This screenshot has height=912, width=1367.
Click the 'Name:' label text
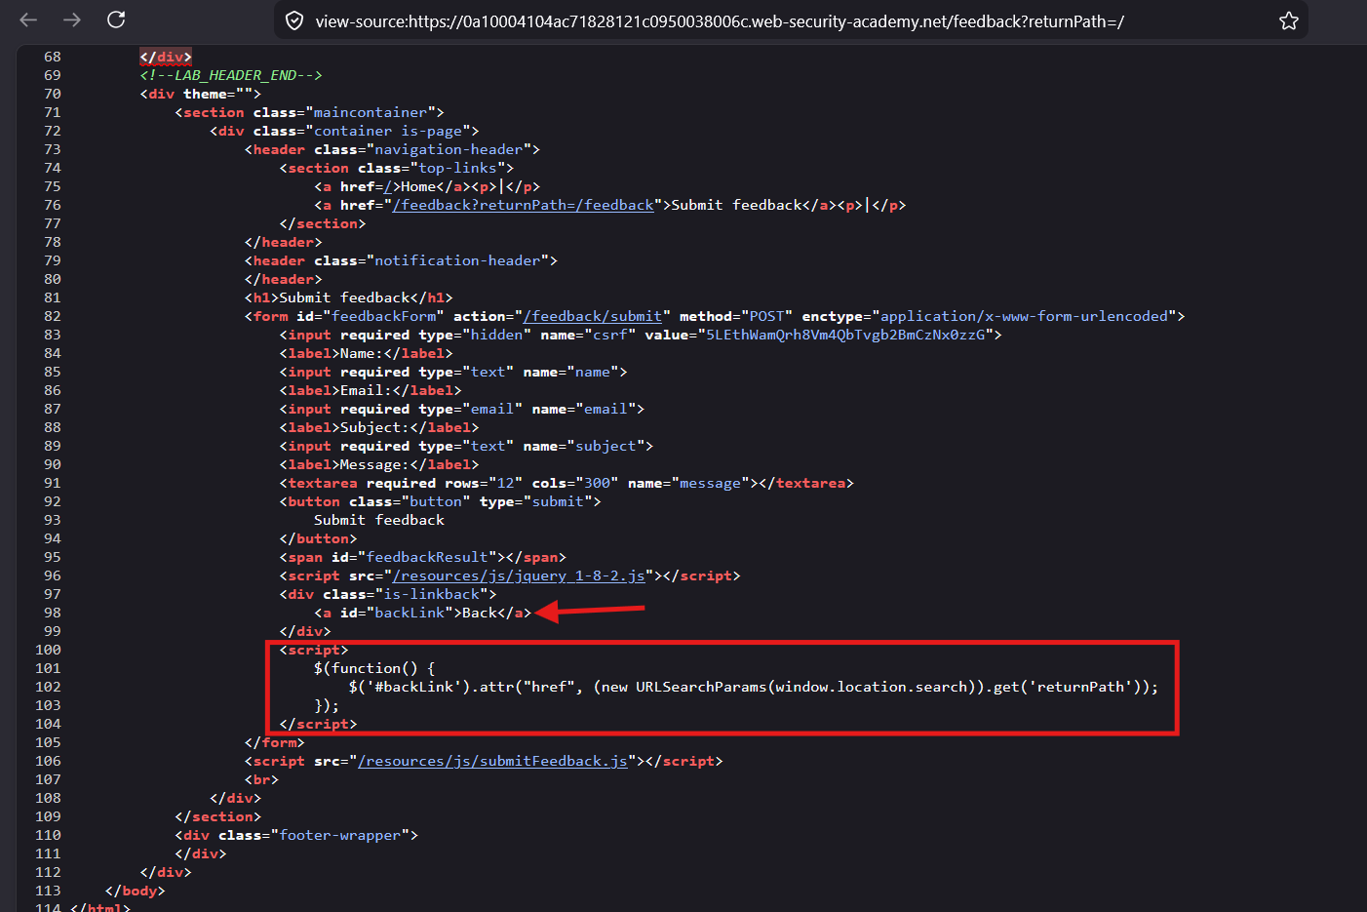(362, 353)
